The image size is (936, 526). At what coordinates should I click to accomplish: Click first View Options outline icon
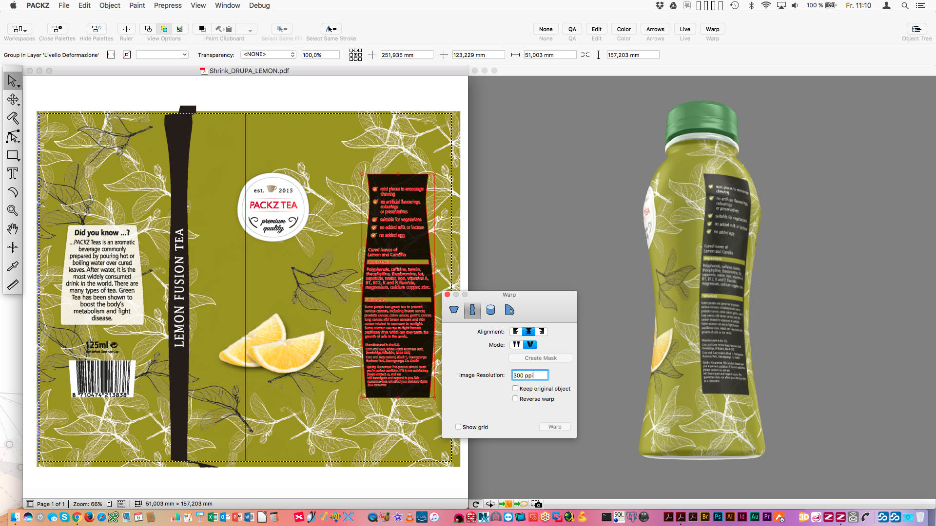(148, 29)
